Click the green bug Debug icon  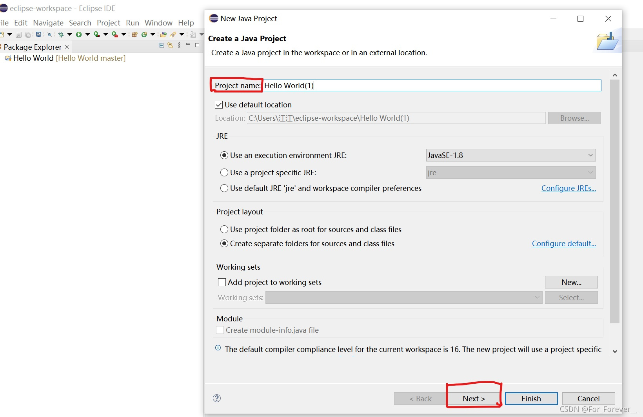[x=61, y=34]
